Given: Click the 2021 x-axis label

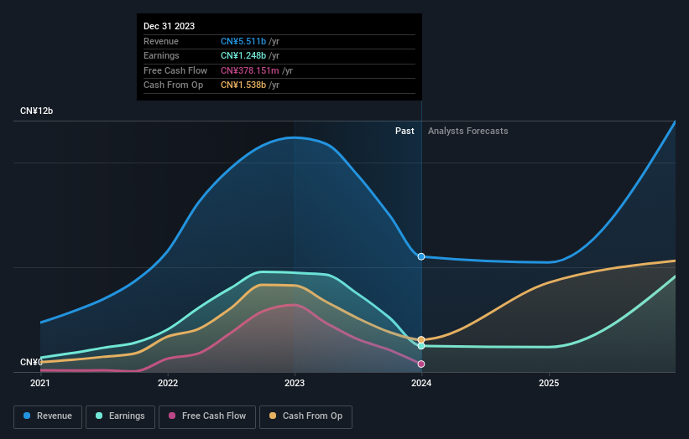Looking at the screenshot, I should click(x=40, y=384).
